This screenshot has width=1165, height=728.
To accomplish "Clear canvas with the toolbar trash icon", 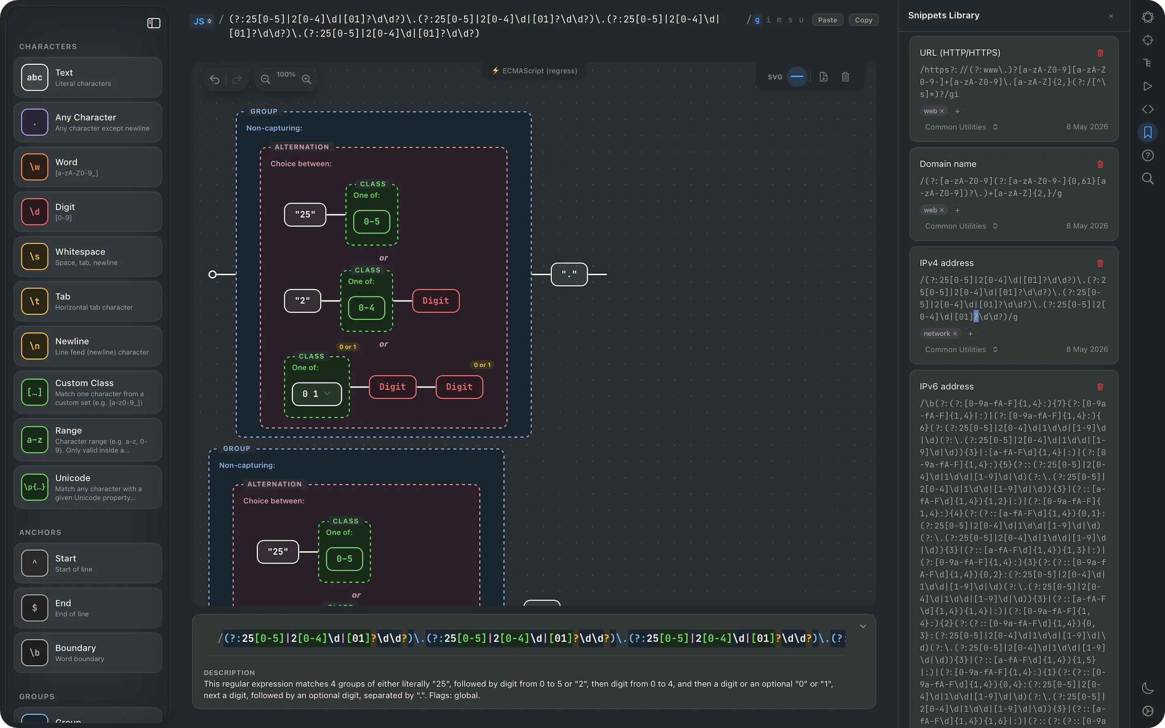I will 845,77.
